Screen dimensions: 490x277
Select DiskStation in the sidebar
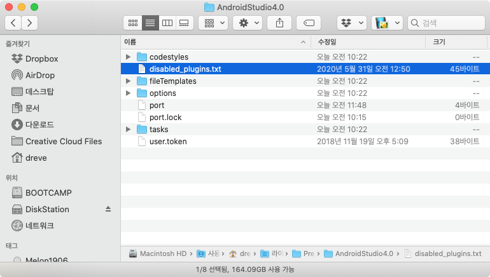pos(40,209)
